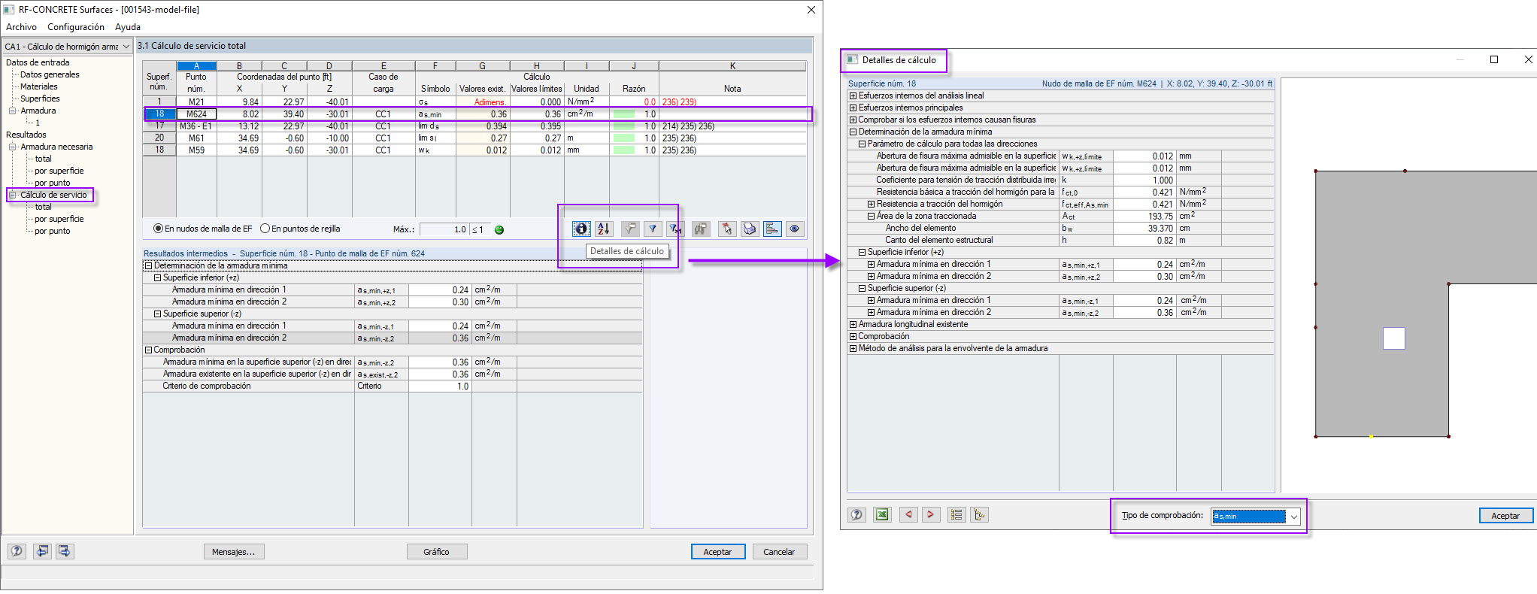Select 'por superficie' under Armadura necesaria

(59, 171)
